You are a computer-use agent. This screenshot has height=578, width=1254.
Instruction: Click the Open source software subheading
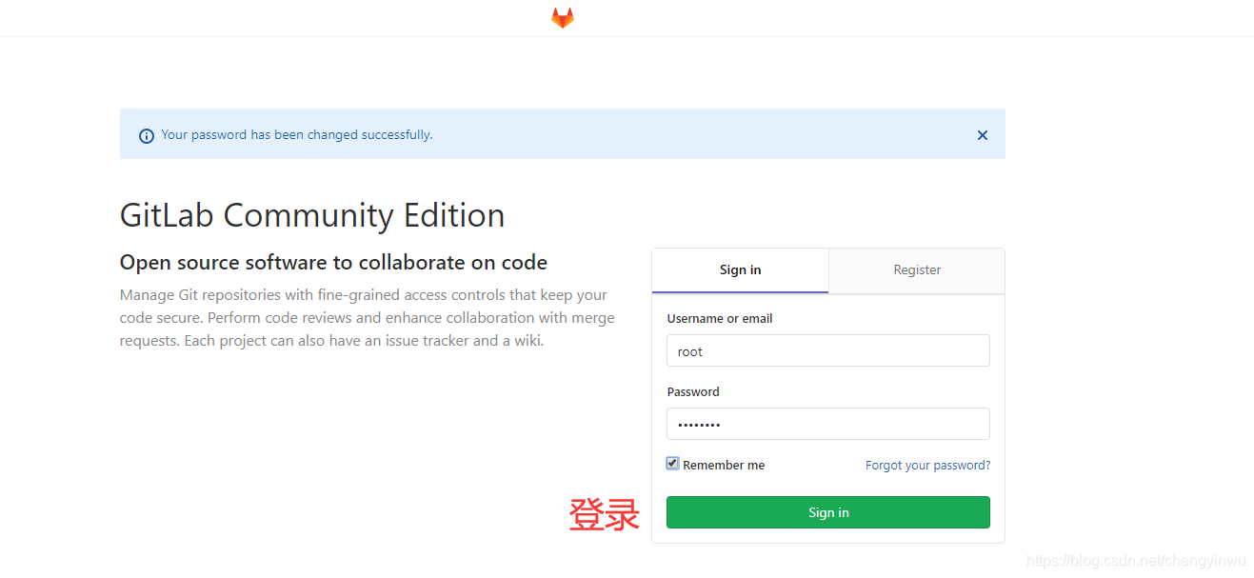(x=333, y=263)
